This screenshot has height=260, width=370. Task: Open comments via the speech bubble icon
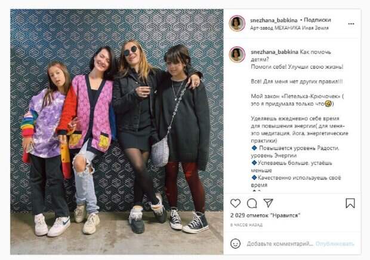[x=252, y=203]
